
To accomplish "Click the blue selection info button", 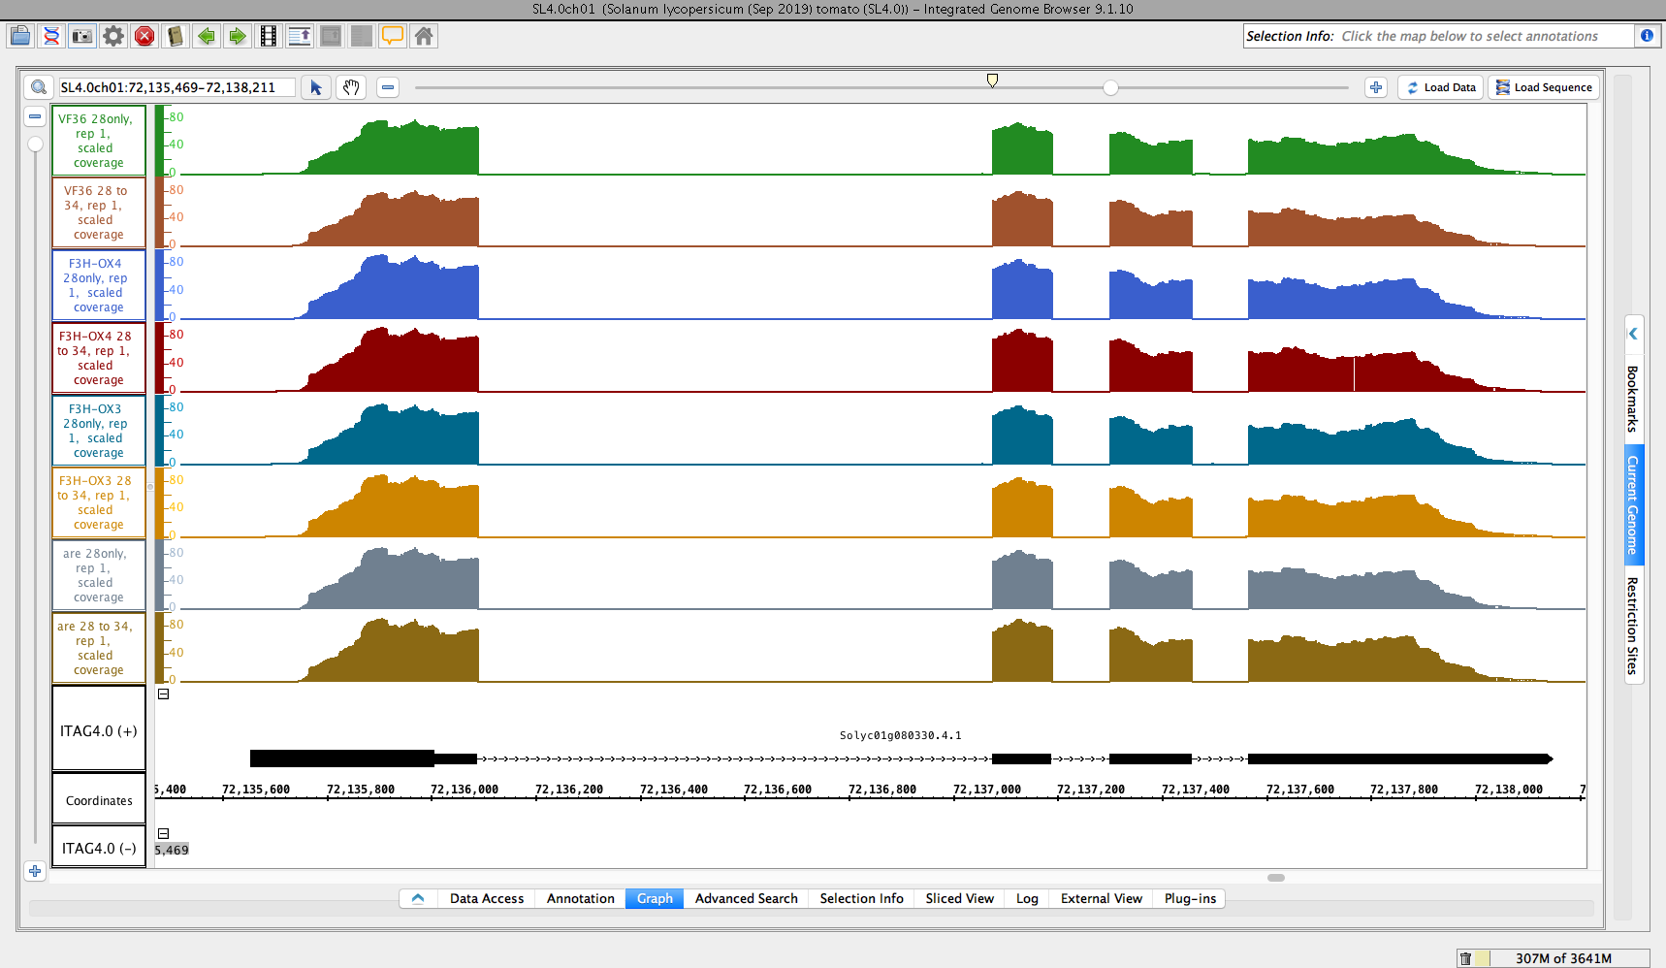I will [x=1647, y=36].
